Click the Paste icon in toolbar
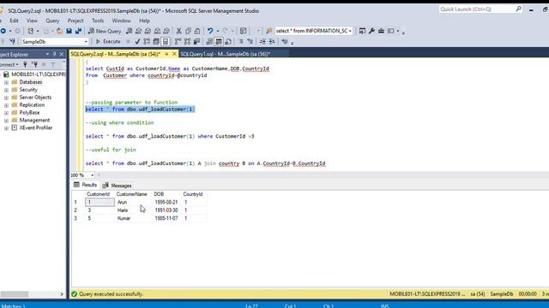 (197, 31)
